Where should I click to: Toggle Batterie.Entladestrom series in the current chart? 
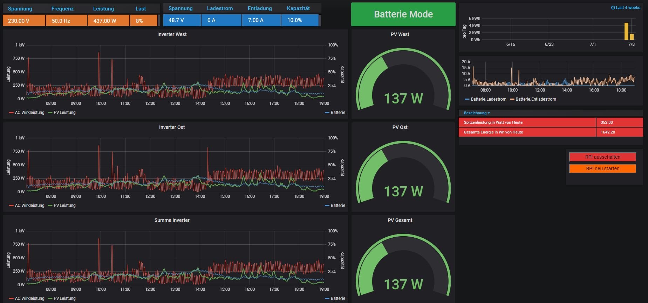click(x=536, y=99)
